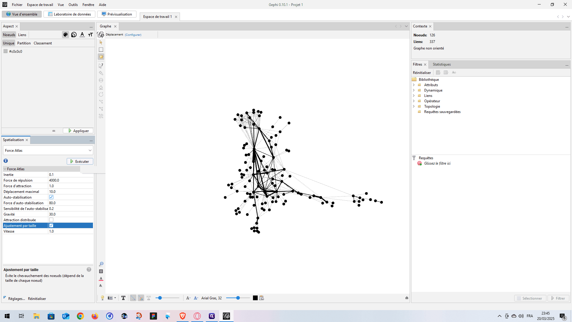Expand the Topologie filter folder
Viewport: 572px width, 322px height.
click(414, 106)
